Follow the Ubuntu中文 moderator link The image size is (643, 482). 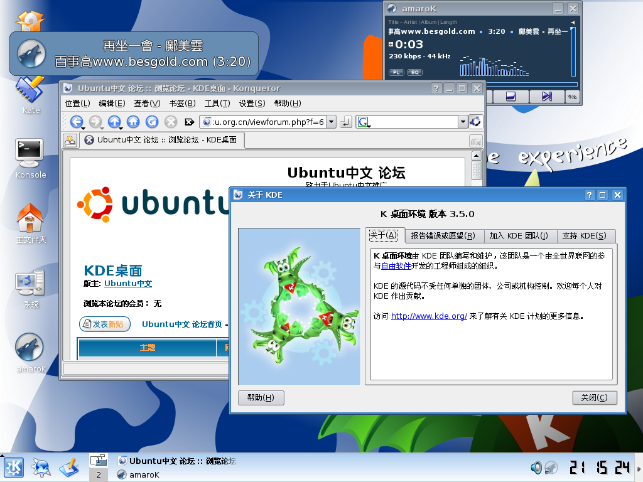(x=128, y=283)
